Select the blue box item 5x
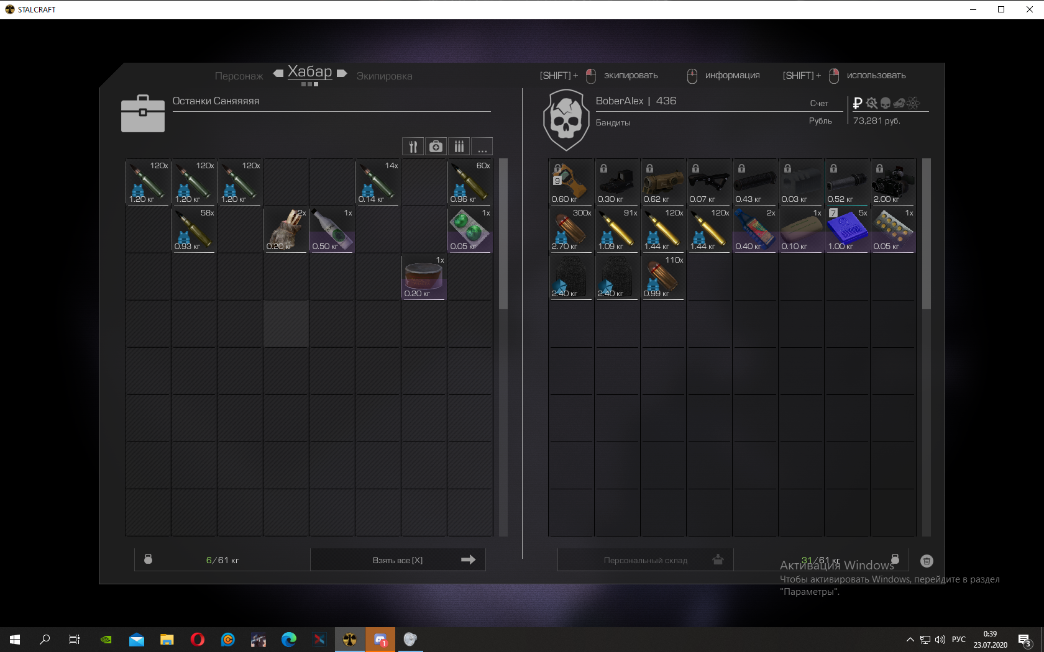The image size is (1044, 652). [x=847, y=229]
